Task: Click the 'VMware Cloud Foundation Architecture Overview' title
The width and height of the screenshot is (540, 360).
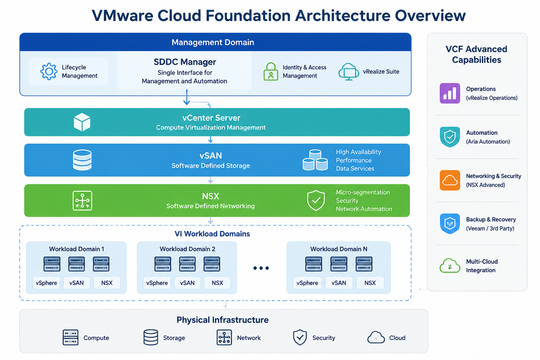Action: pos(278,15)
